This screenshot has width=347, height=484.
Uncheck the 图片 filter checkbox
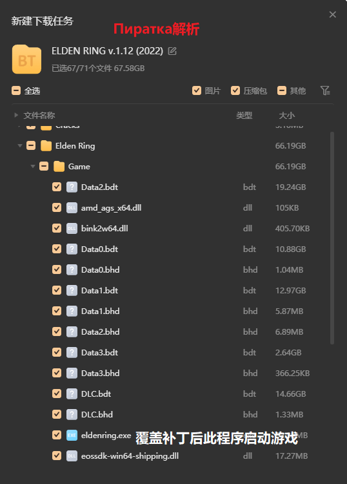pyautogui.click(x=197, y=90)
